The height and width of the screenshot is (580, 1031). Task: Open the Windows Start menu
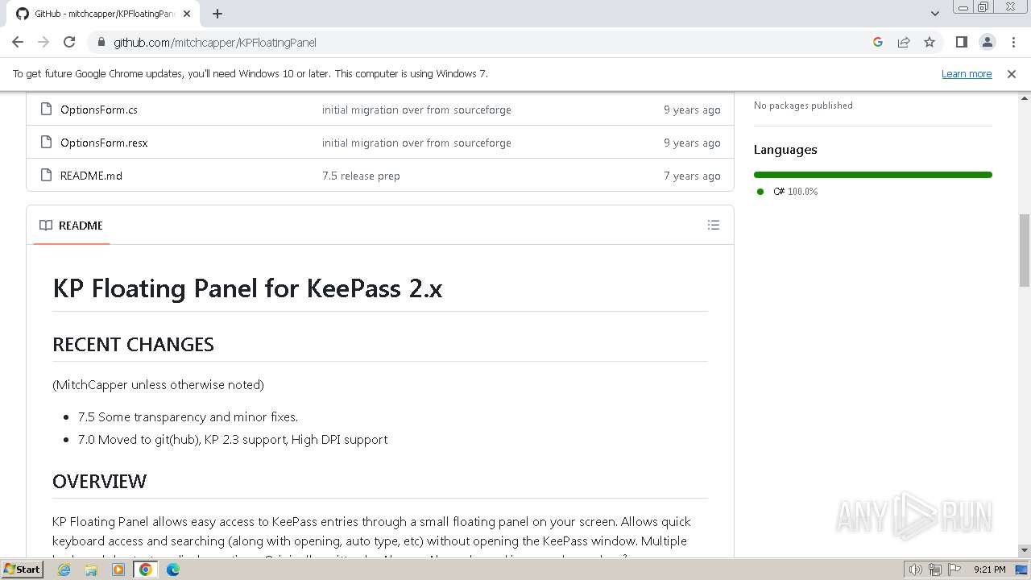(22, 570)
